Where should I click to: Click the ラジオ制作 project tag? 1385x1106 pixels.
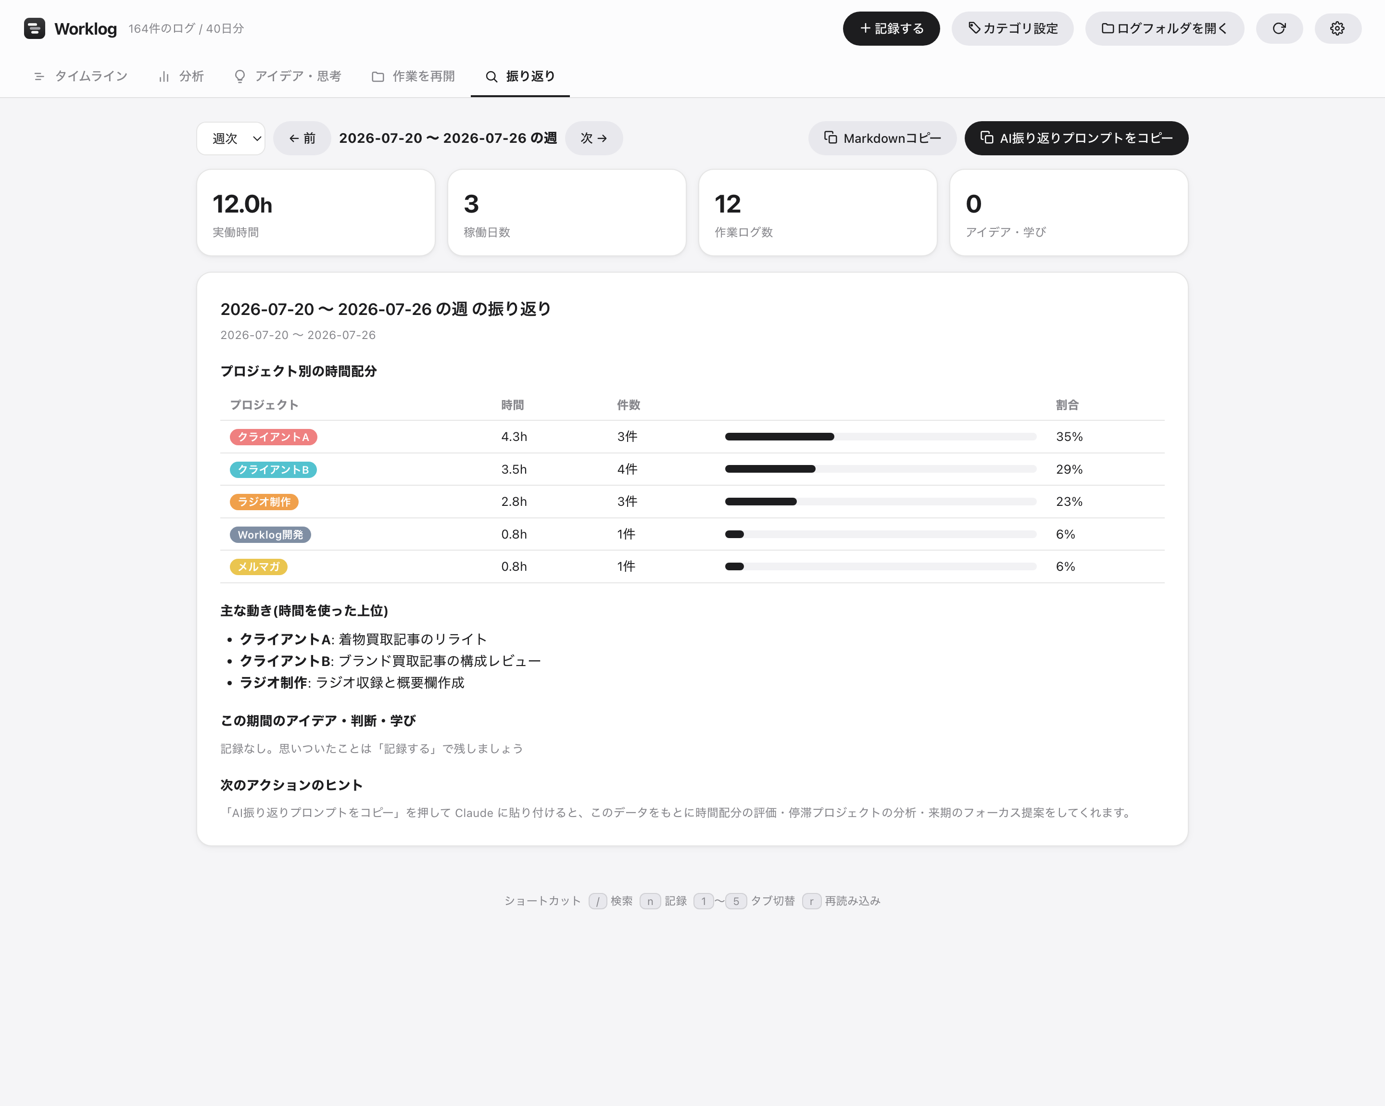click(264, 502)
